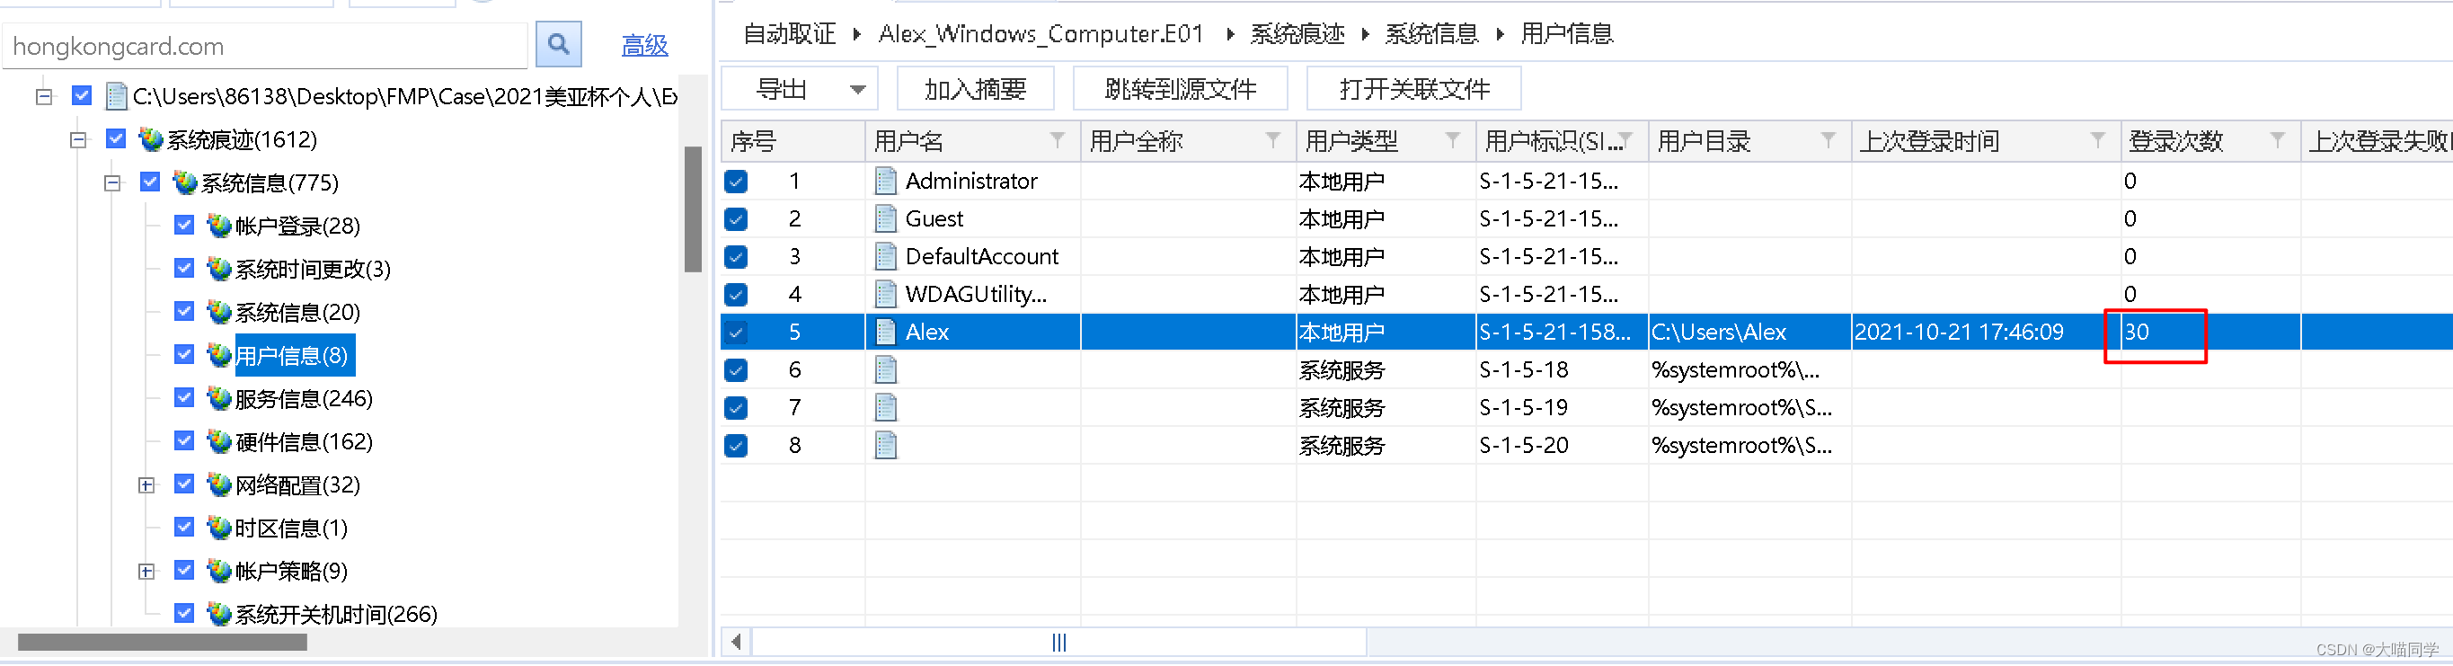Viewport: 2453px width, 666px height.
Task: Click the globe icon beside 系统信息(20)
Action: (x=219, y=312)
